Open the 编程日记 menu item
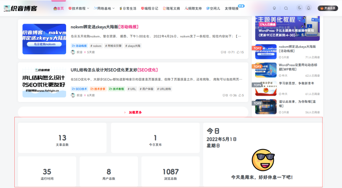 click(150, 8)
